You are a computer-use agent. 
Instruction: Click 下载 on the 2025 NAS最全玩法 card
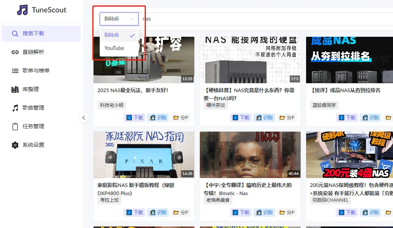point(134,117)
